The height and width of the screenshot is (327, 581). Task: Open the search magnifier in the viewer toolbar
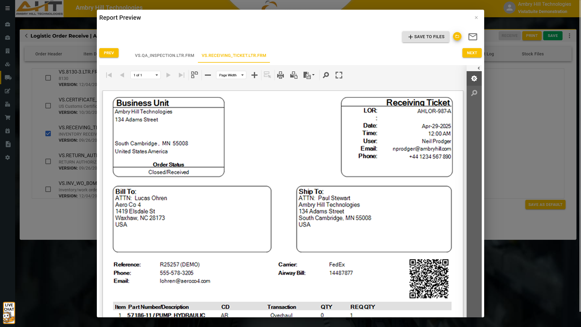click(x=326, y=75)
